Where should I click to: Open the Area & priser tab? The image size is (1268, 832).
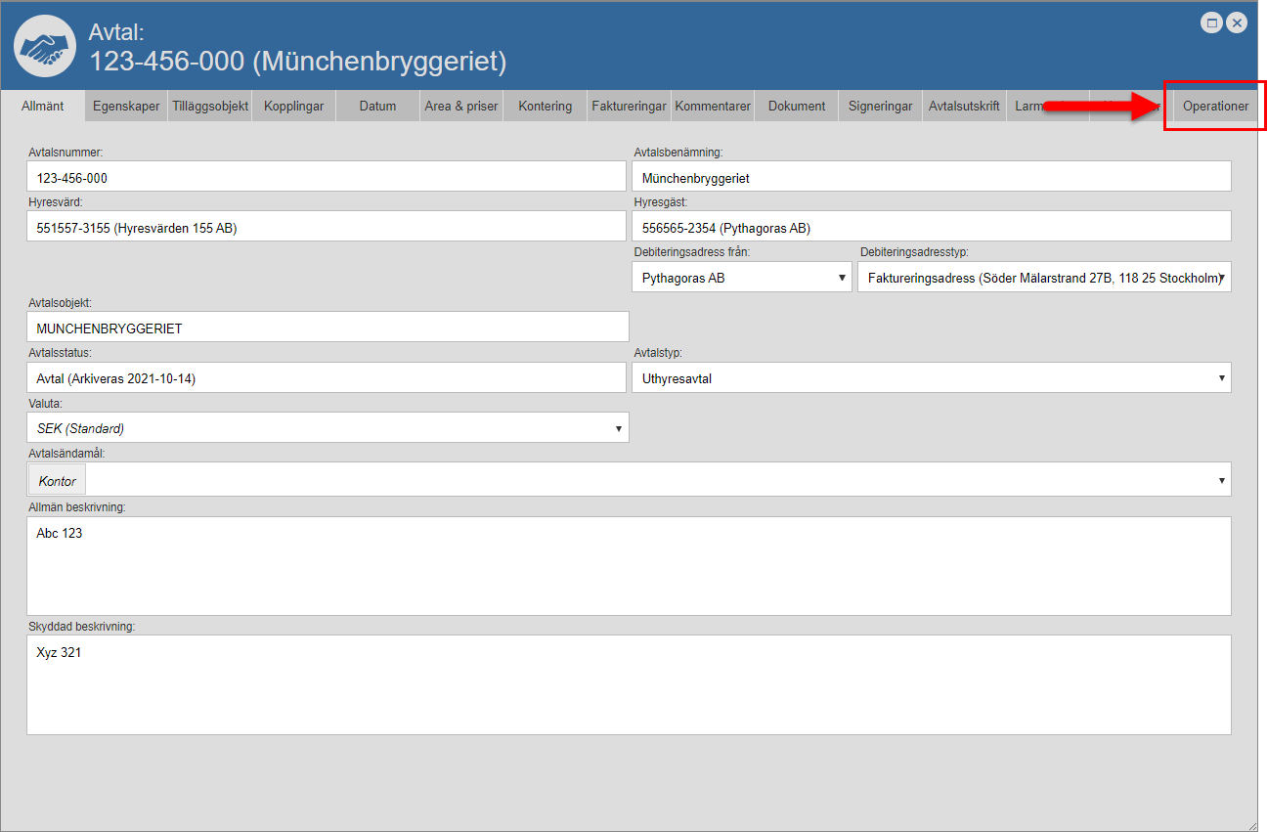pos(461,106)
